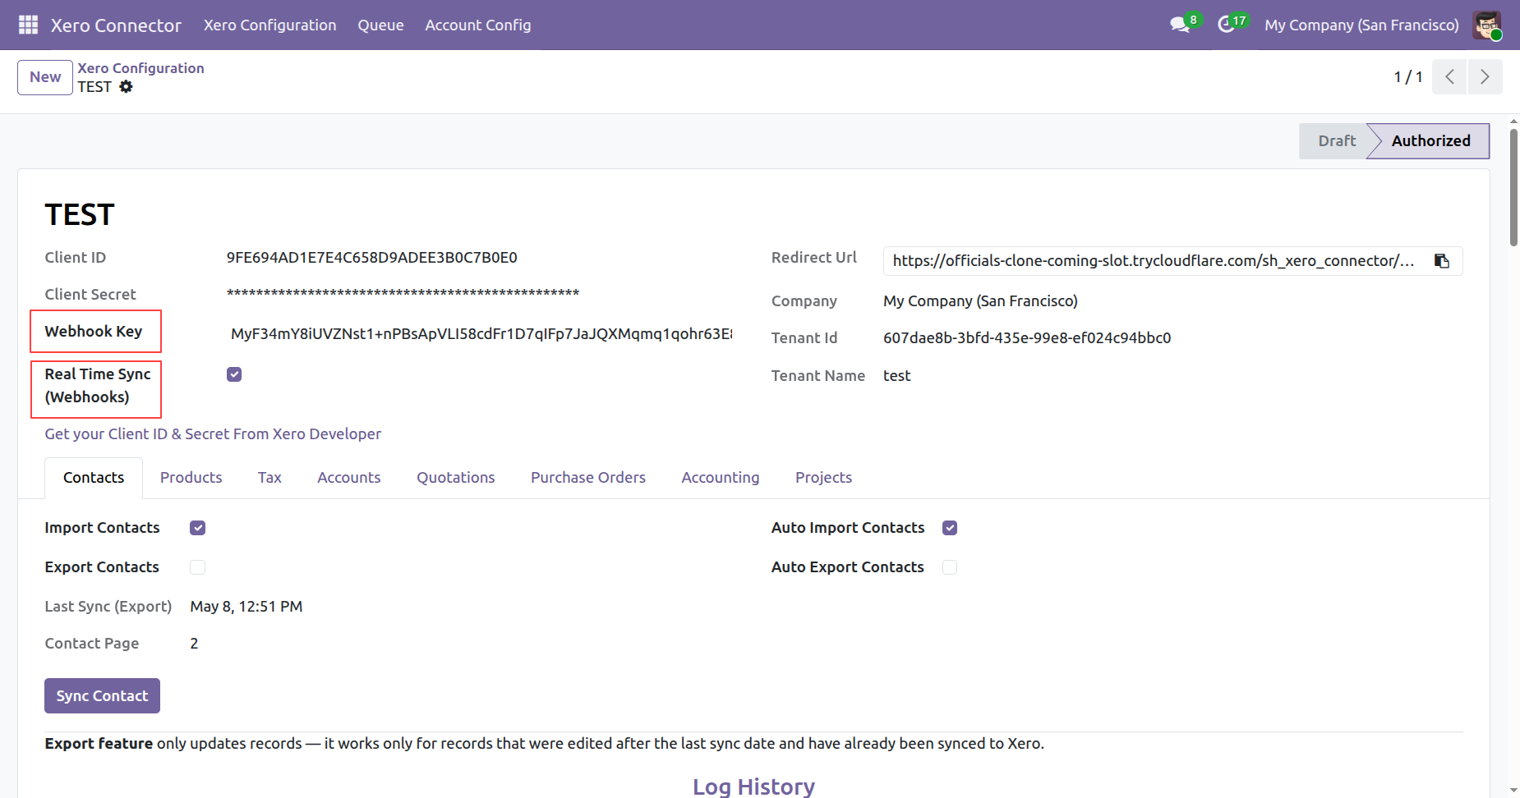Open the Purchase Orders tab
Viewport: 1520px width, 798px height.
click(588, 478)
